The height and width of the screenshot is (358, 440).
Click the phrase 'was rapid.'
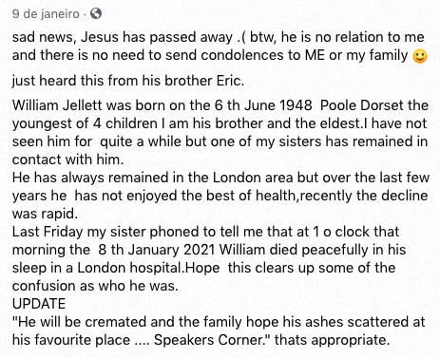45,214
